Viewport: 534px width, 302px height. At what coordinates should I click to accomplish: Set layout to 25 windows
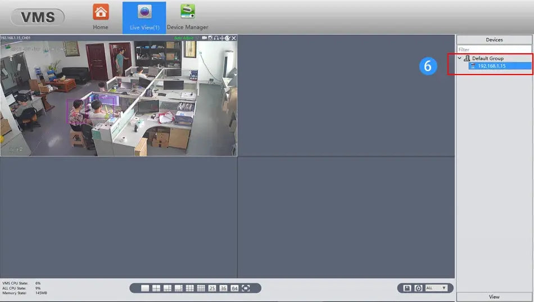click(x=212, y=288)
